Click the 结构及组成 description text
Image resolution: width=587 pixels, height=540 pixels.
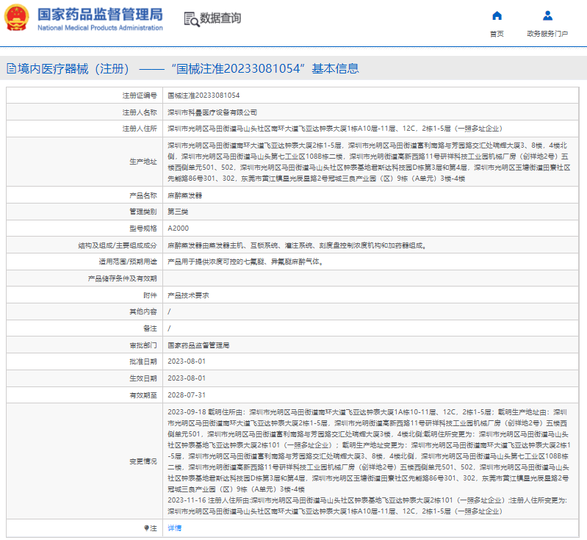(297, 245)
